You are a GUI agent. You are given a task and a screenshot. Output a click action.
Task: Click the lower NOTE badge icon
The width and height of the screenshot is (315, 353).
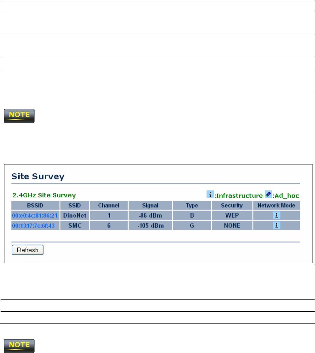(19, 346)
